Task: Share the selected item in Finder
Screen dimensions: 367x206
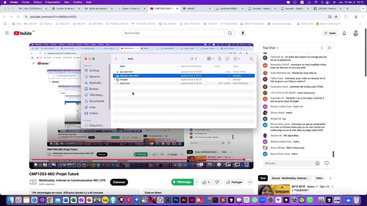Action: tap(220, 59)
